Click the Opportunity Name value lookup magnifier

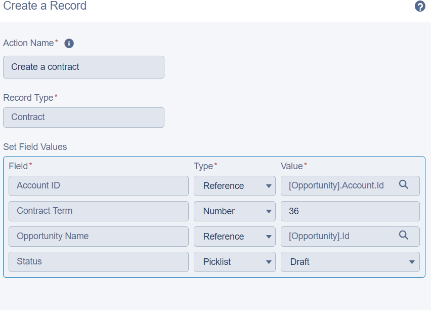point(403,235)
